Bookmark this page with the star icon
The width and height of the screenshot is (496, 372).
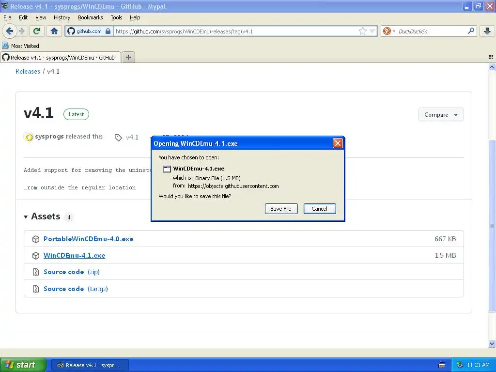click(362, 31)
